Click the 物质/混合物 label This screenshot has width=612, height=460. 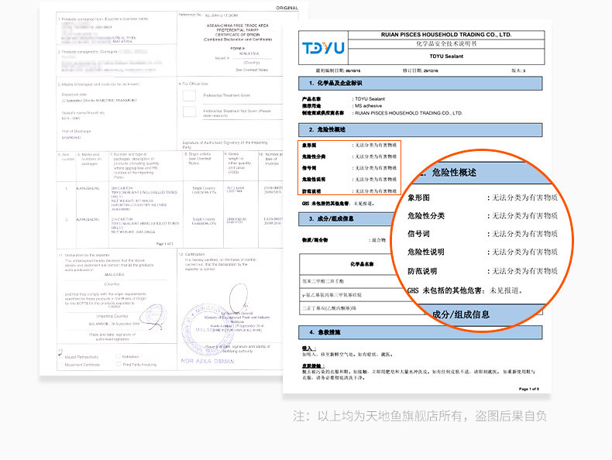315,240
